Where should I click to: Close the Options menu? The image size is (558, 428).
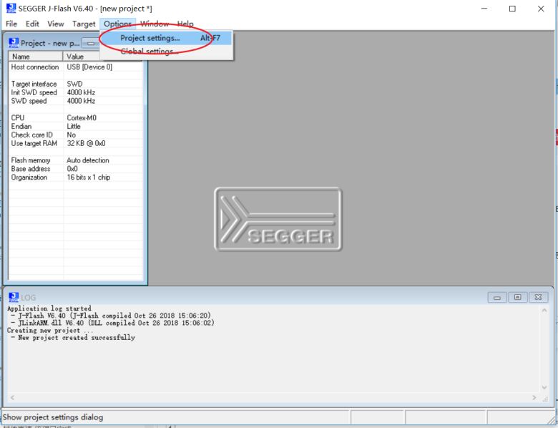pyautogui.click(x=118, y=24)
